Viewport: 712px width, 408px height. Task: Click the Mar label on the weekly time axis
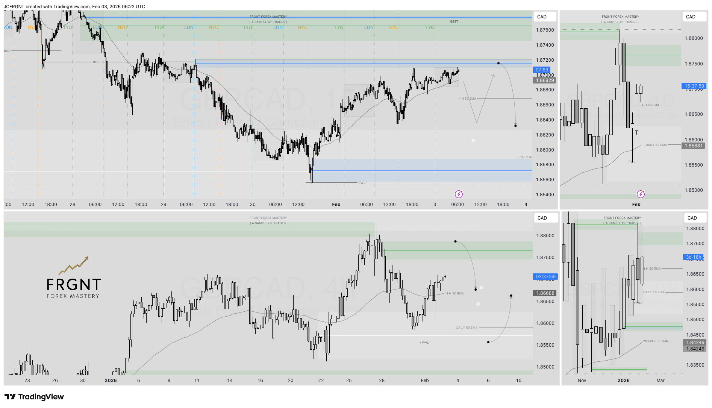(660, 381)
